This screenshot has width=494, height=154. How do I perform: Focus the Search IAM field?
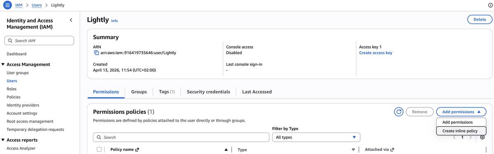click(x=39, y=41)
